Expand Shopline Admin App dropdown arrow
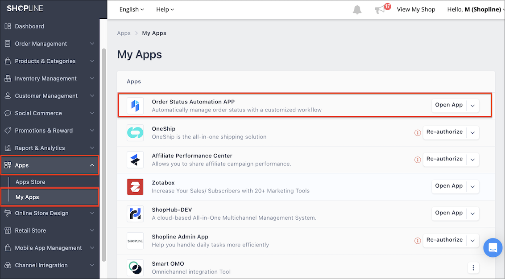Image resolution: width=505 pixels, height=279 pixels. point(472,241)
